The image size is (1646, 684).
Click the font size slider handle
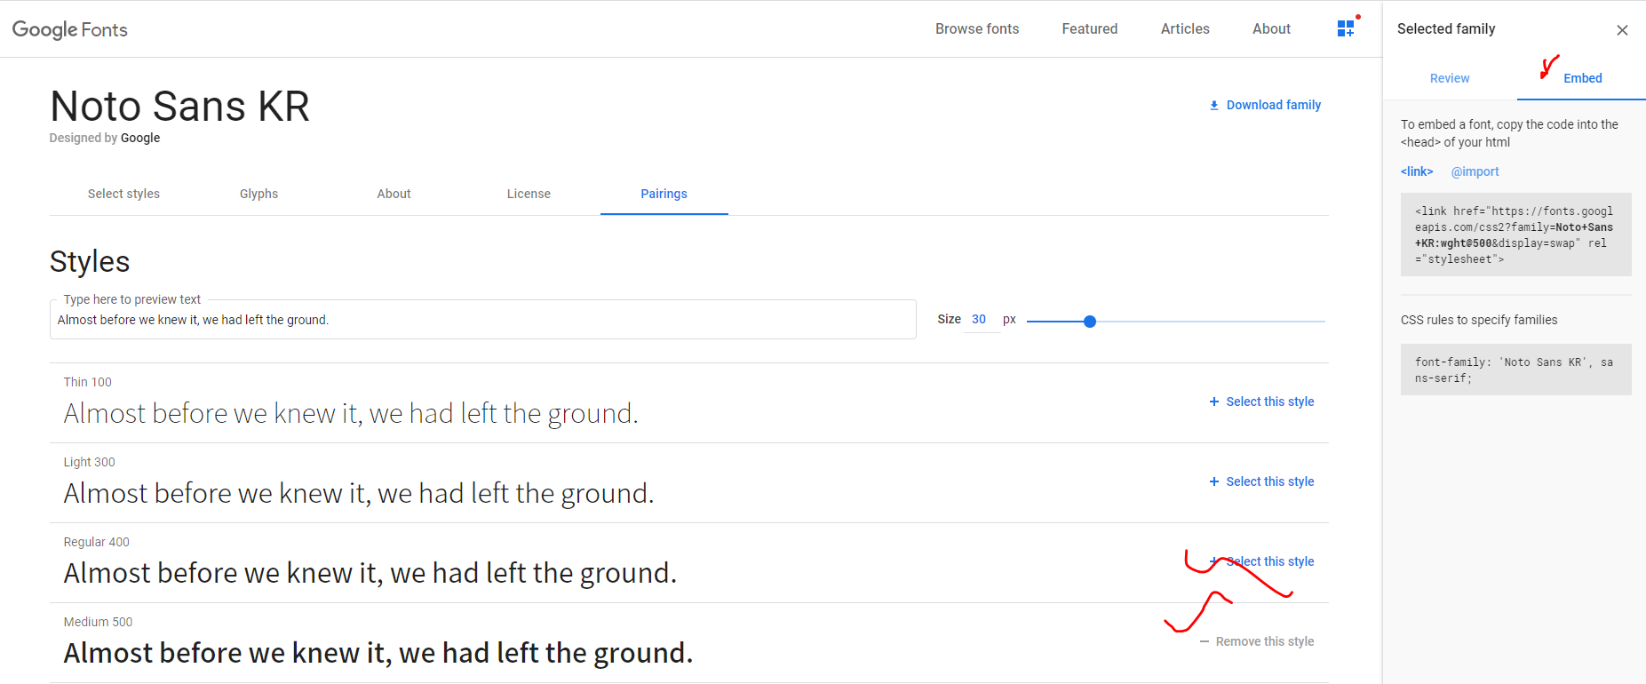1090,322
